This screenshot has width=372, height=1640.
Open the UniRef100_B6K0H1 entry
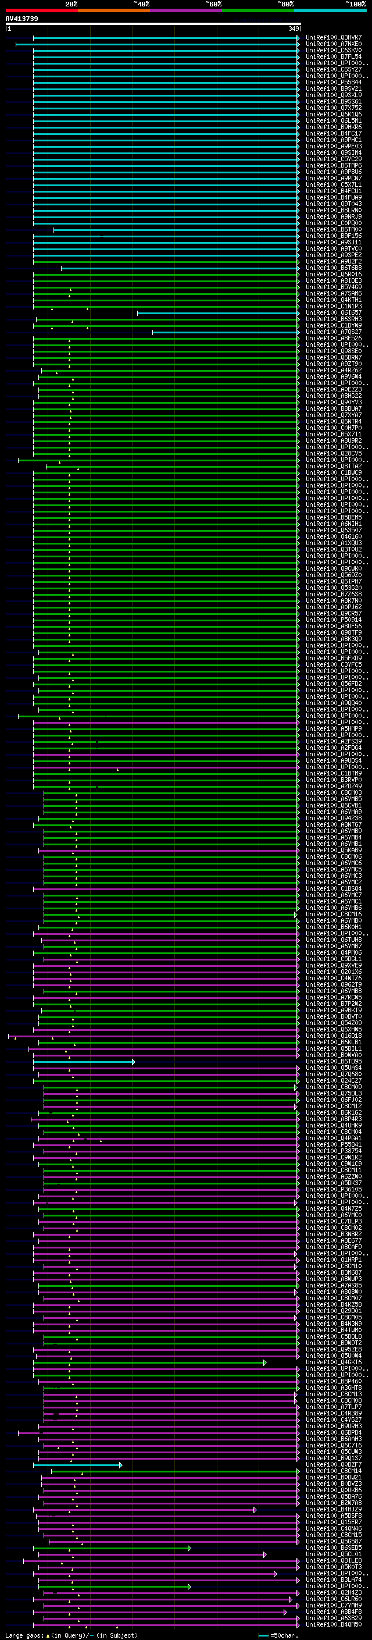(x=333, y=927)
